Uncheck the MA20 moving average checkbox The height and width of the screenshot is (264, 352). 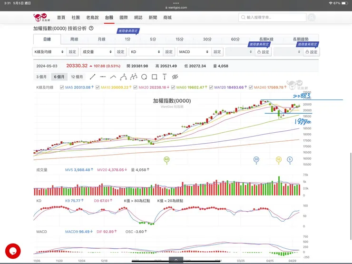(x=135, y=88)
